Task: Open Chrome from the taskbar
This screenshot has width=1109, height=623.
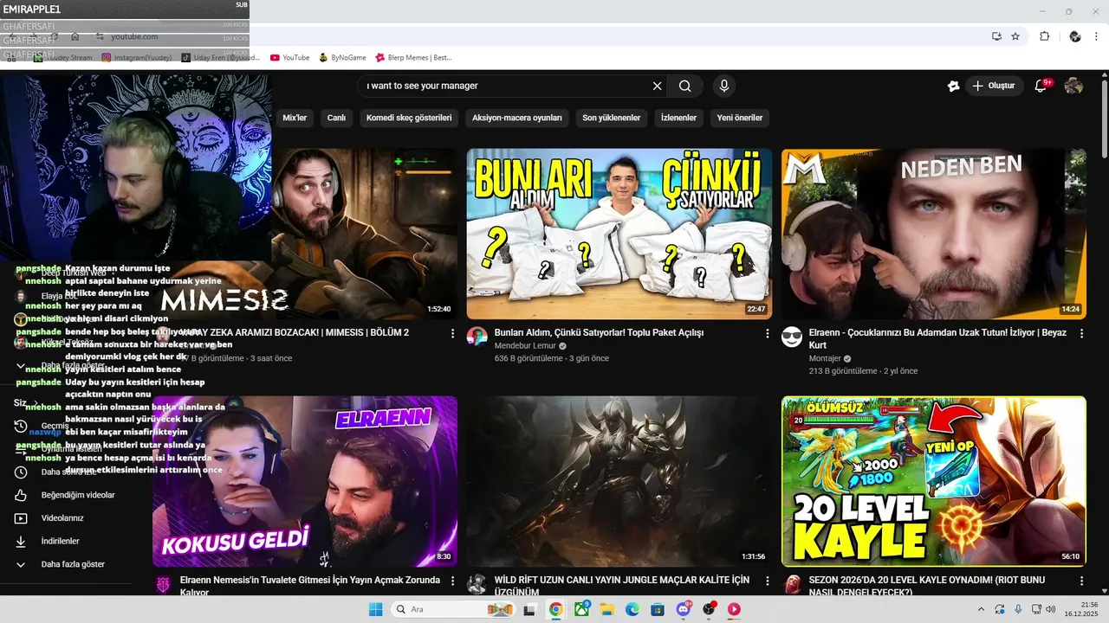Action: pos(555,609)
